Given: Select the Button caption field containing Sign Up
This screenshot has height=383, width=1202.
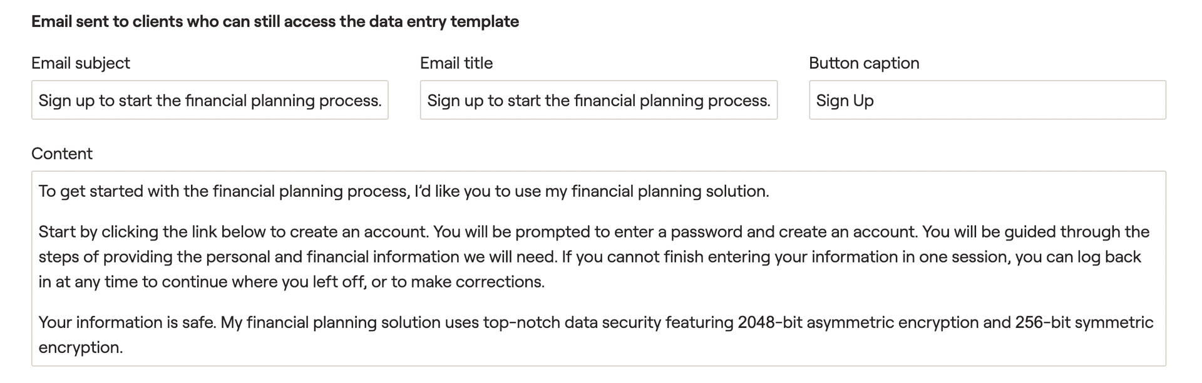Looking at the screenshot, I should 987,100.
